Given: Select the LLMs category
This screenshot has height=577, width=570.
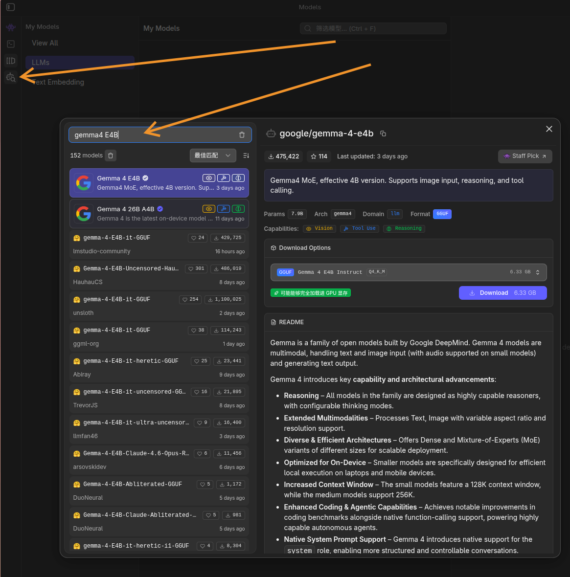Looking at the screenshot, I should pos(80,63).
